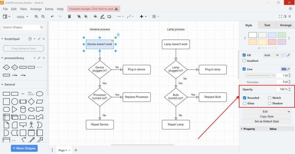Click the To Back toolbar icon

point(86,16)
